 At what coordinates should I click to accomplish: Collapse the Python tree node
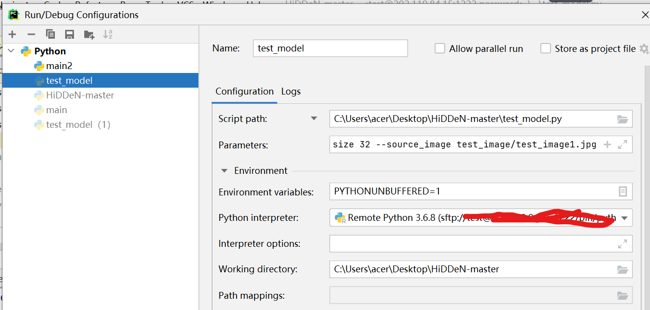(x=12, y=51)
